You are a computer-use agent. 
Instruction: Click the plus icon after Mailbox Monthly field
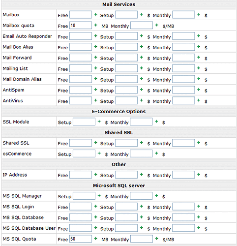[x=199, y=14]
